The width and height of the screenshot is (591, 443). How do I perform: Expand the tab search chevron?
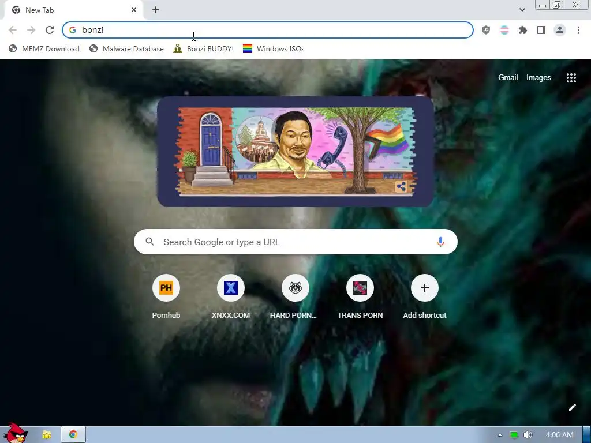[x=522, y=10]
